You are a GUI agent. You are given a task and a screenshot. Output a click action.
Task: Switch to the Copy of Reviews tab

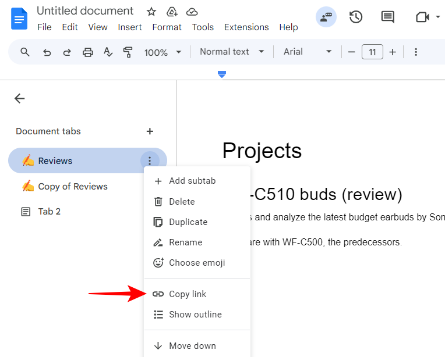click(73, 187)
